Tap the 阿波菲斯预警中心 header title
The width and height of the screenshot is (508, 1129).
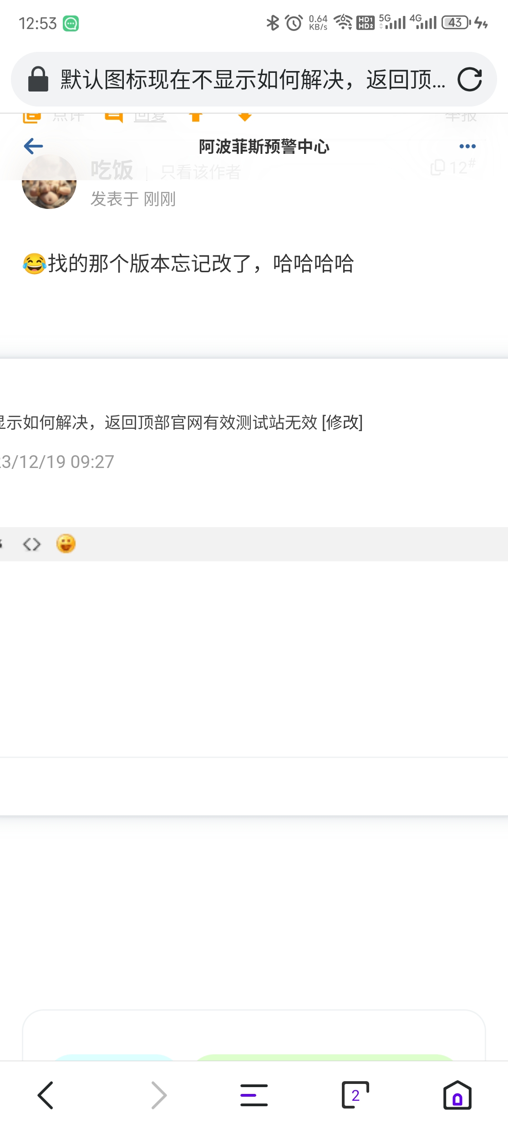tap(264, 147)
